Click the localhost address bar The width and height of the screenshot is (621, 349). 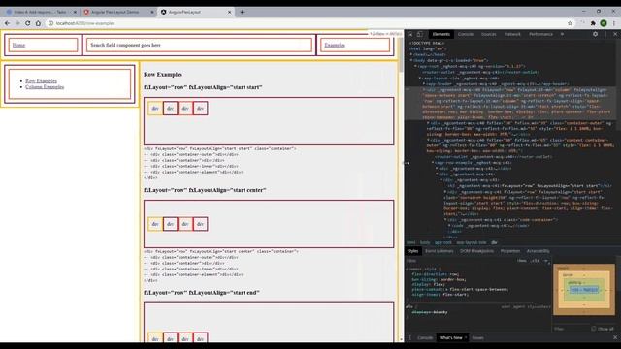click(x=309, y=23)
